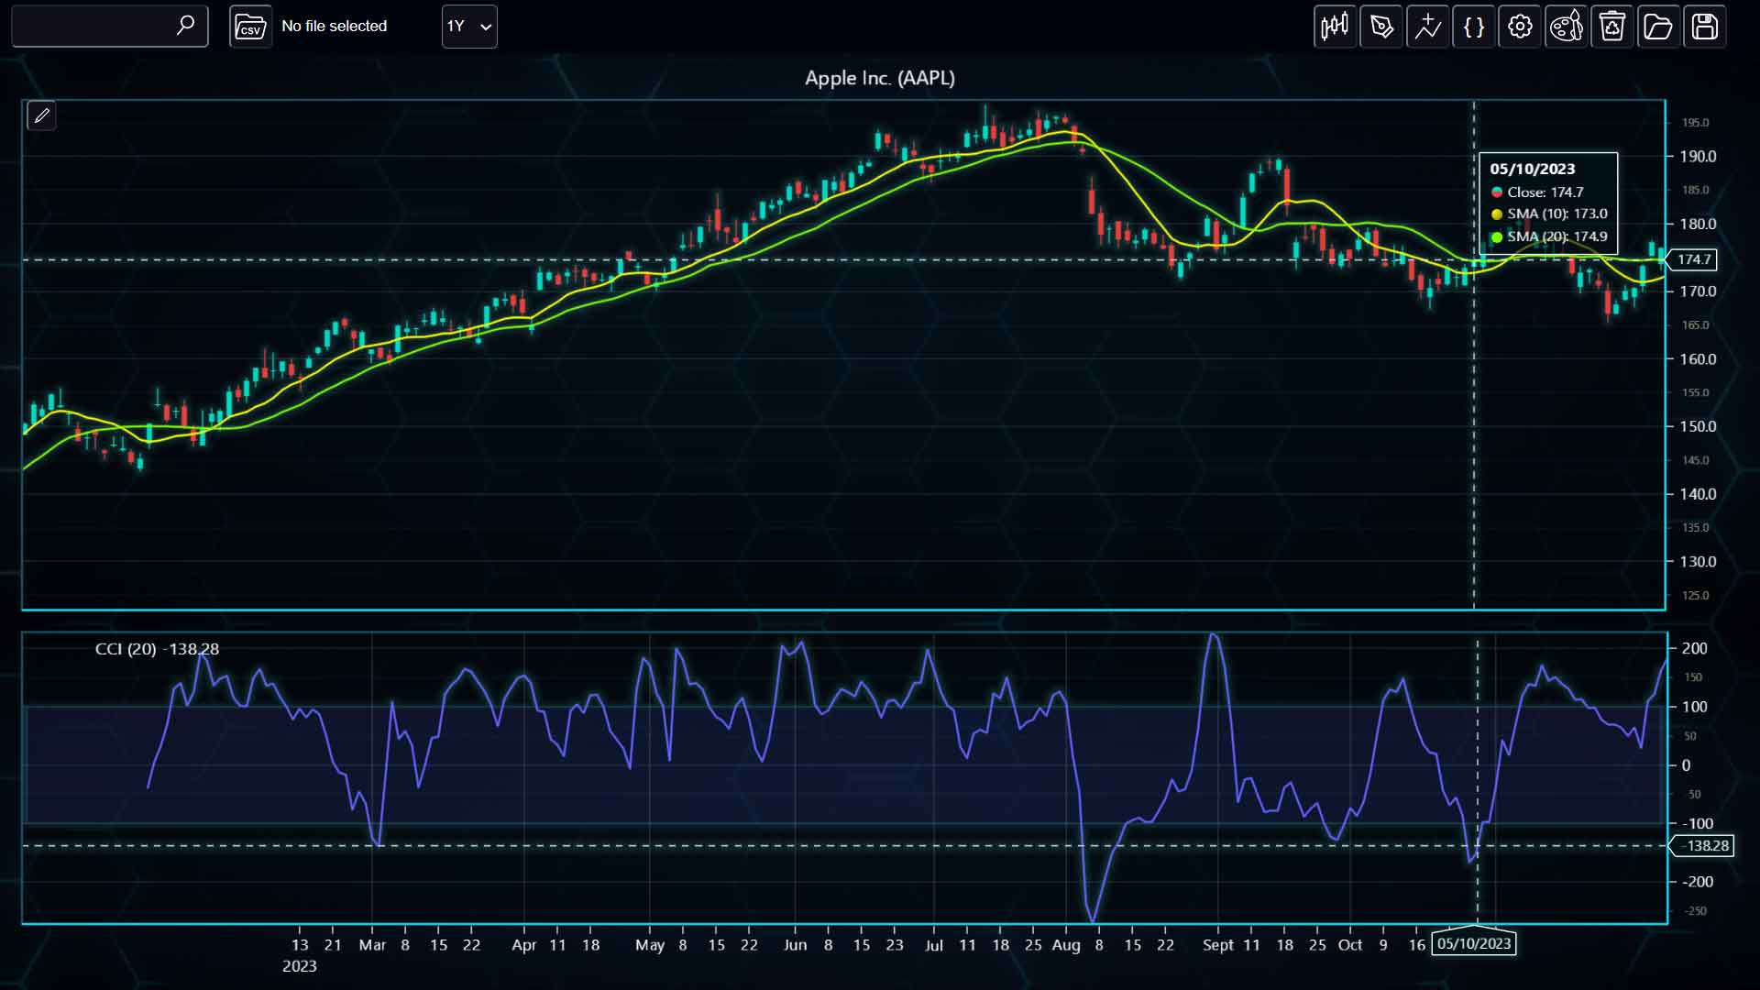Open the 1Y timeframe dropdown
The width and height of the screenshot is (1760, 990).
[x=469, y=27]
